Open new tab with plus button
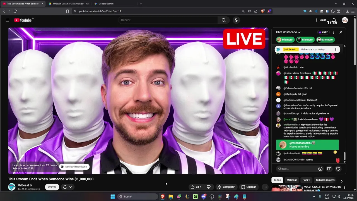Screen dimensions: 357x201 coord(141,4)
